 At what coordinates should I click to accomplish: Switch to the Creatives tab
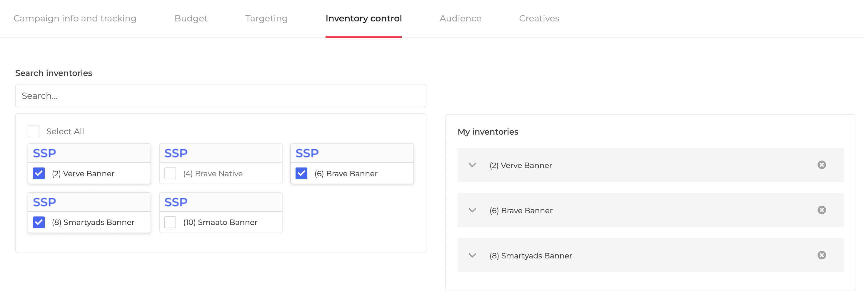click(x=539, y=18)
